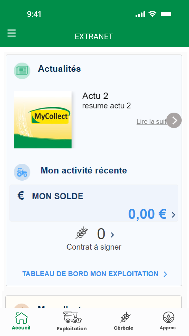Click the next-article chevron arrow
The image size is (189, 336).
click(174, 120)
